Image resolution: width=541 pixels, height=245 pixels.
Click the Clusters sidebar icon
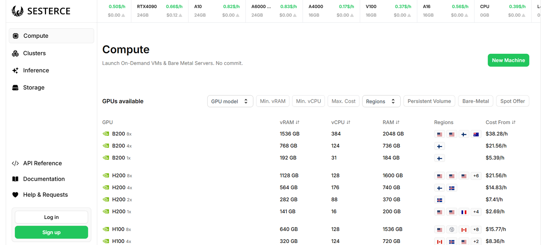coord(15,53)
